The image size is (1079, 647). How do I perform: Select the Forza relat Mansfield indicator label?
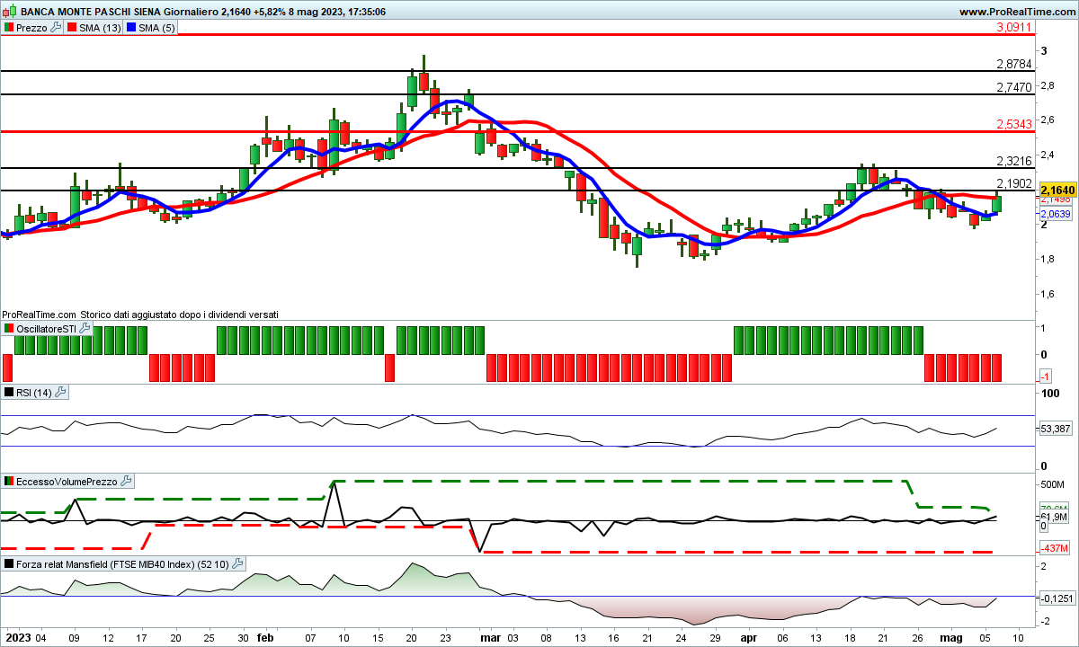(123, 563)
